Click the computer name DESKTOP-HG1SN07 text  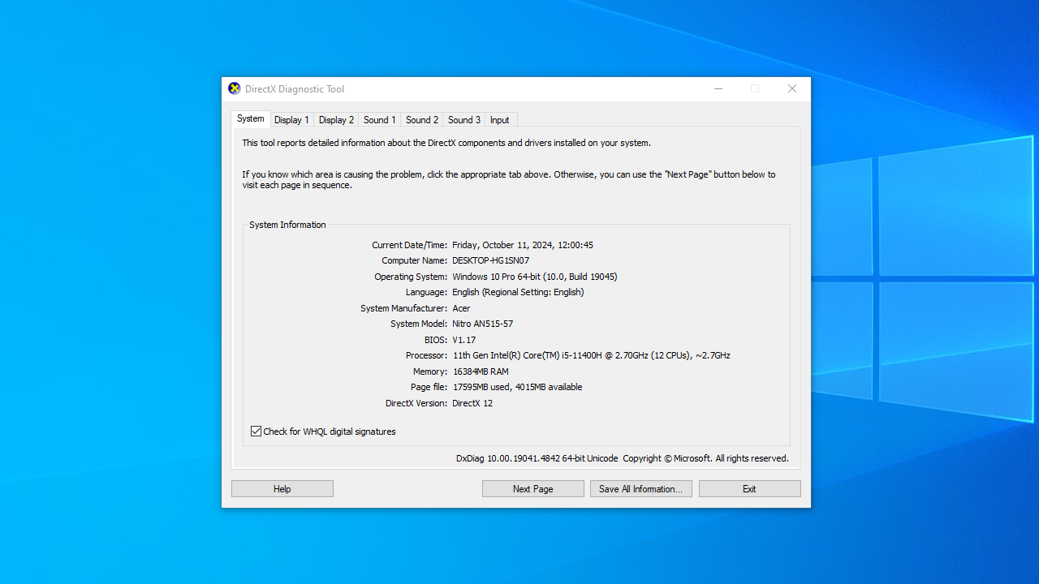(490, 261)
